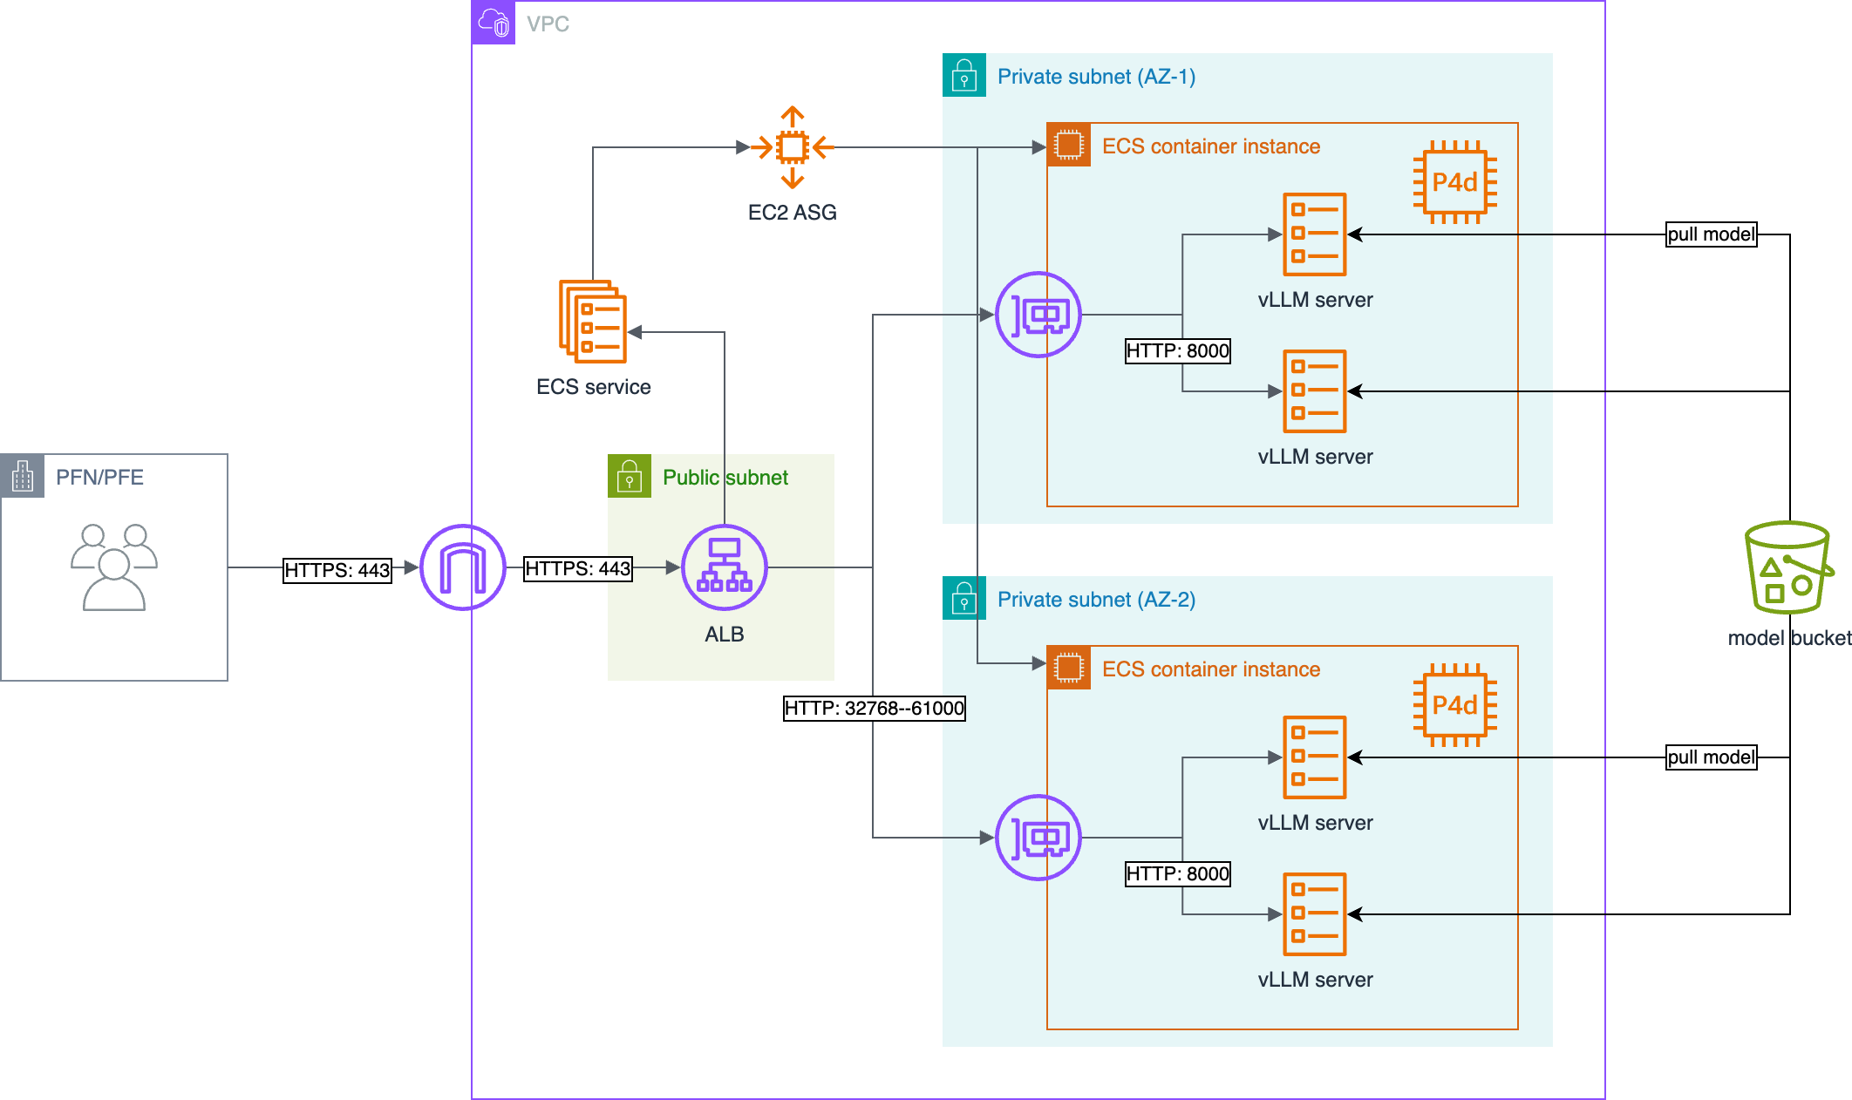This screenshot has width=1852, height=1100.
Task: Select the EC2 ASG auto scaling icon
Action: [x=792, y=147]
